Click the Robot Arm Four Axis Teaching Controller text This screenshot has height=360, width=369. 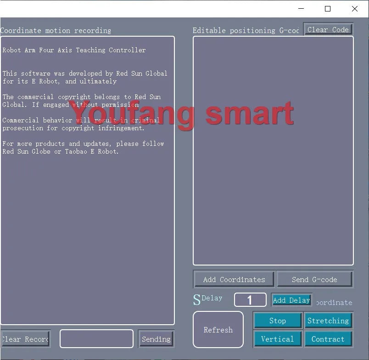pos(74,50)
